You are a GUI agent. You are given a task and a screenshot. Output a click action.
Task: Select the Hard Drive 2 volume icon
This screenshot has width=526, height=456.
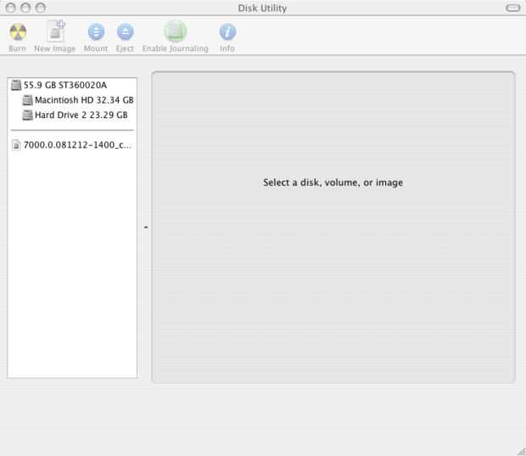(27, 115)
